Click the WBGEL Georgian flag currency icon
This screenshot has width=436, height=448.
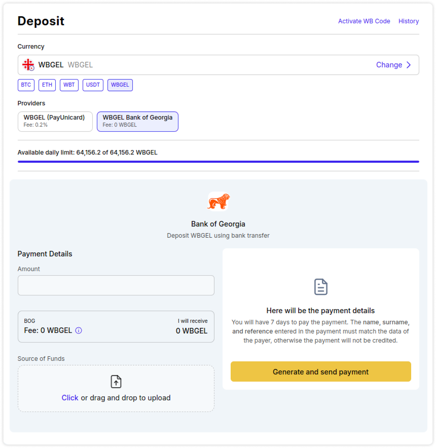click(28, 65)
